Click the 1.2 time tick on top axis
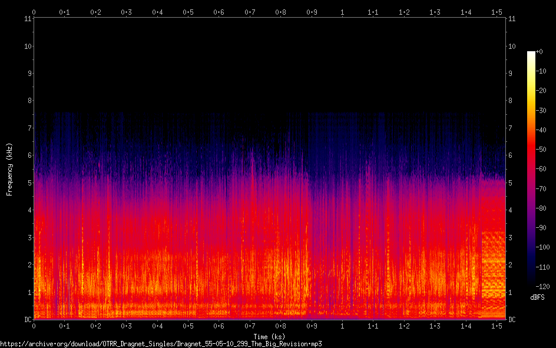Viewport: 556px width, 348px height. point(404,12)
